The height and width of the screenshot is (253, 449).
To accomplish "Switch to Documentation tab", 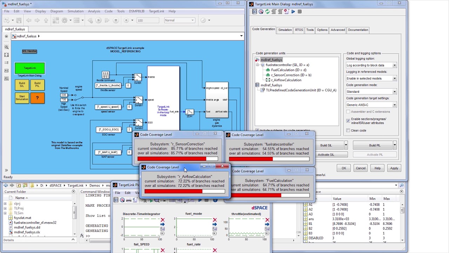I will 358,30.
